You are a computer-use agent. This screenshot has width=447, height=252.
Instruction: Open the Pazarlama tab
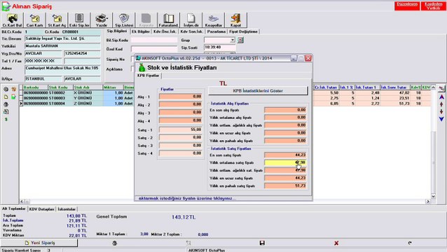pos(216,31)
